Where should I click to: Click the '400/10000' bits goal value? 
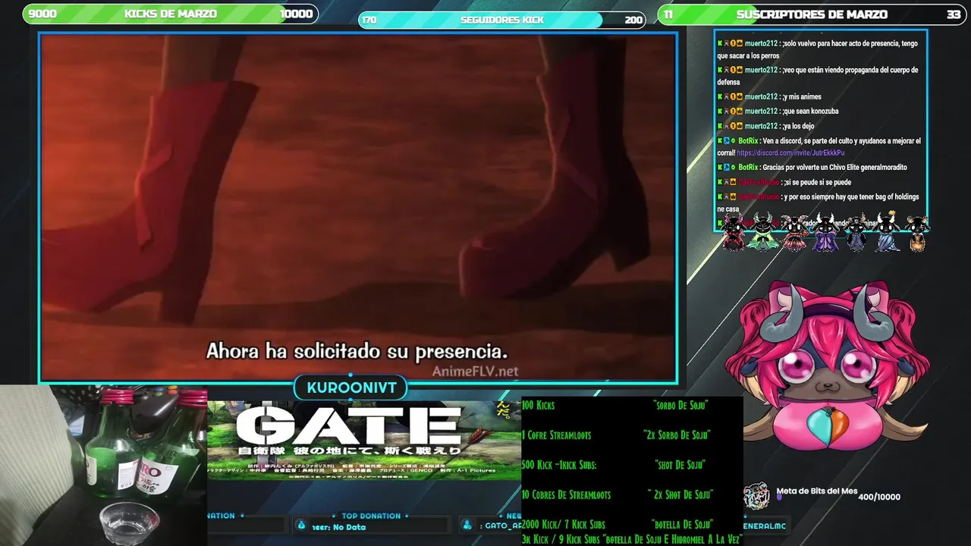[879, 497]
